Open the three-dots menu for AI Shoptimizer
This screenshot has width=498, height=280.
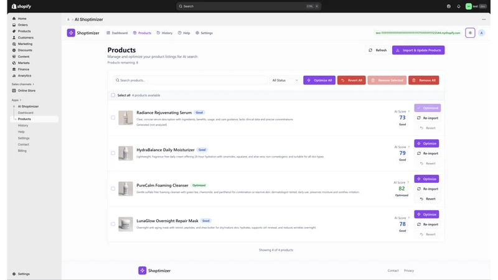pos(484,19)
